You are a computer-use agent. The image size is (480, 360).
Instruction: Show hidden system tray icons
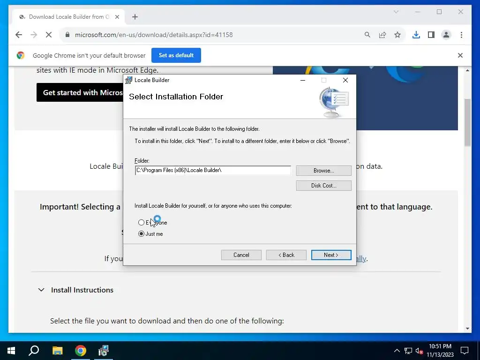point(397,351)
